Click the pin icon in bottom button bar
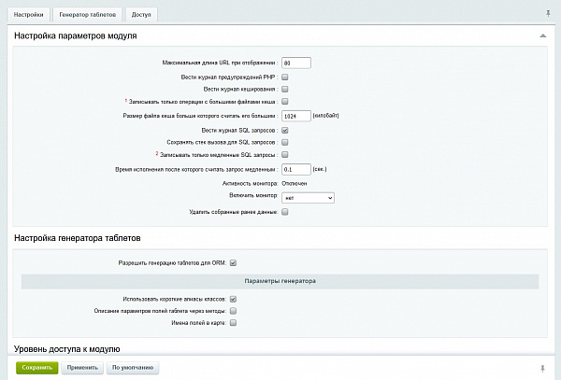Image resolution: width=561 pixels, height=380 pixels. tap(543, 368)
